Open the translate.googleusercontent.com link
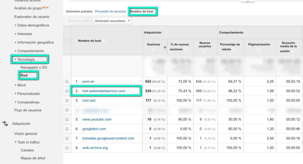Image resolution: width=303 pixels, height=164 pixels. pyautogui.click(x=108, y=138)
